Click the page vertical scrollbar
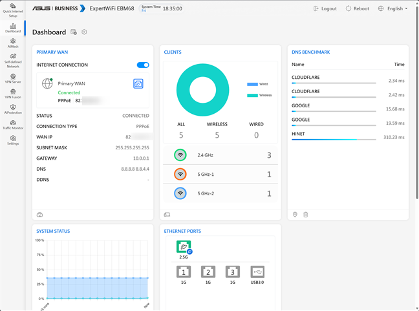Image resolution: width=419 pixels, height=311 pixels. coord(417,102)
